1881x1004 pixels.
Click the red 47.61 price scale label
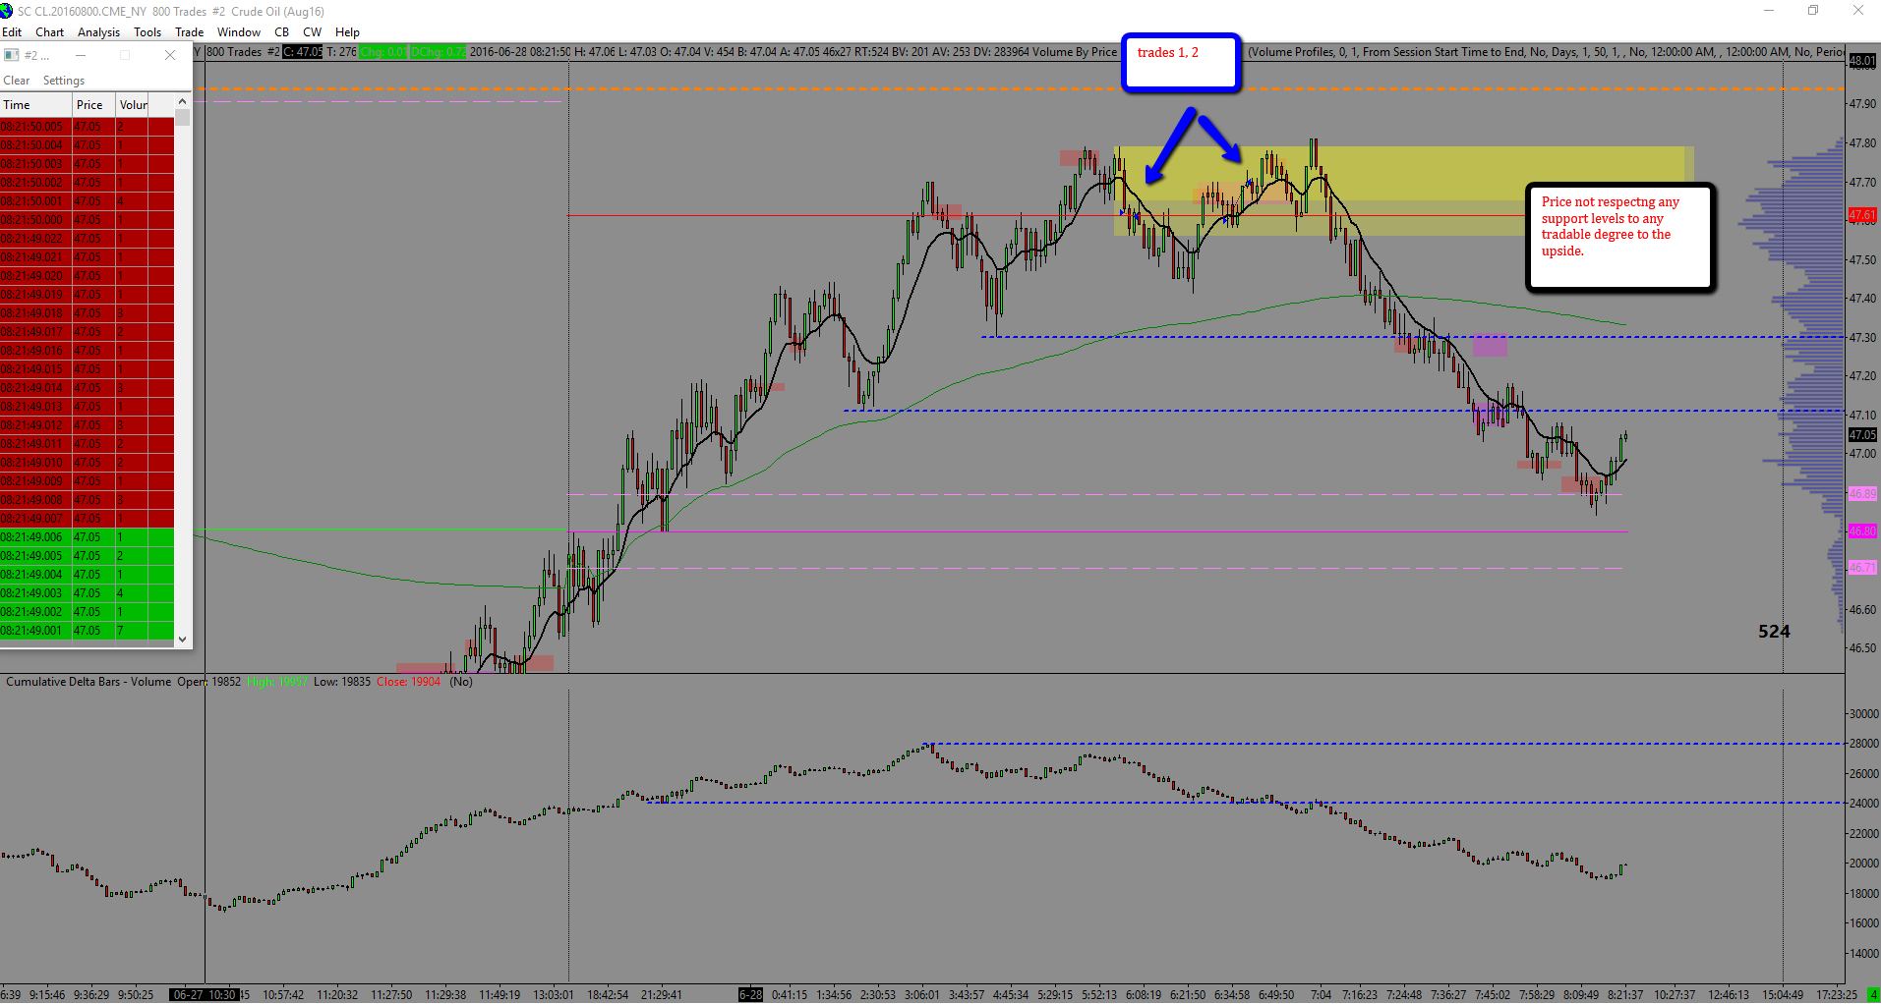tap(1862, 215)
